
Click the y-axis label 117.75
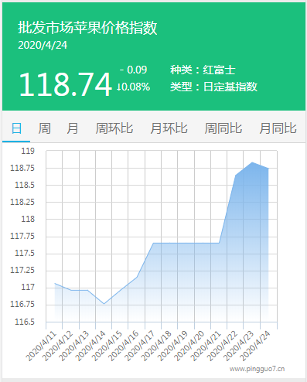[22, 236]
